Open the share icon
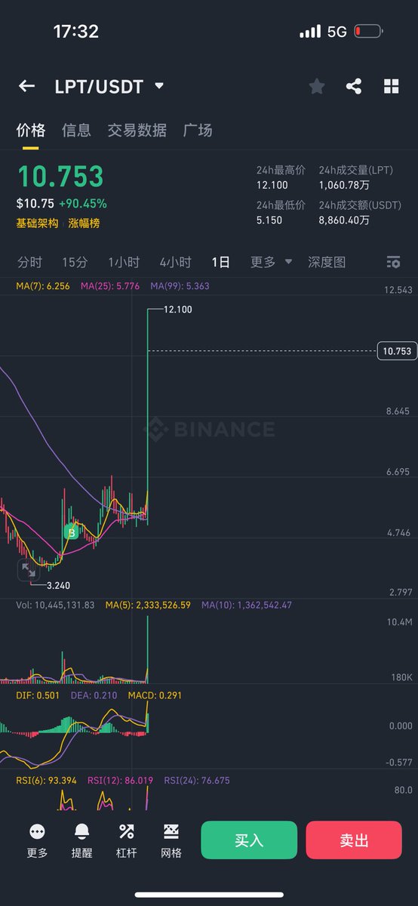Screen dimensions: 418x906 coord(354,86)
